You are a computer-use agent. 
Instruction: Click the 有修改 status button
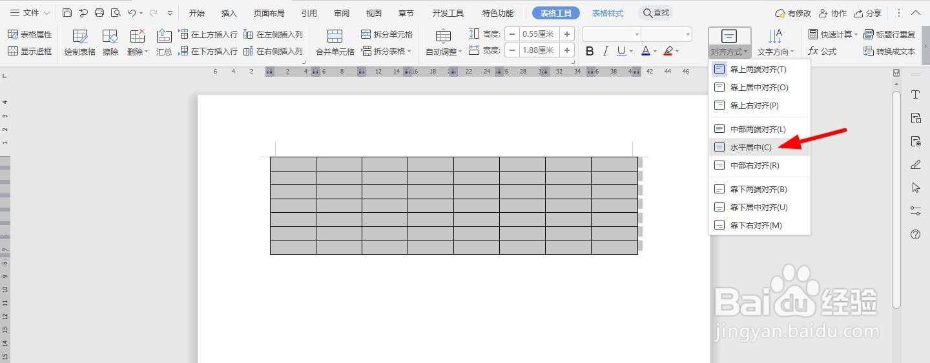(793, 13)
